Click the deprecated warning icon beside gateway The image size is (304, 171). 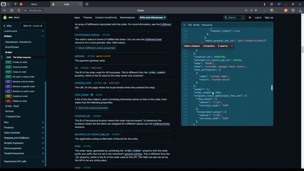(x=97, y=56)
